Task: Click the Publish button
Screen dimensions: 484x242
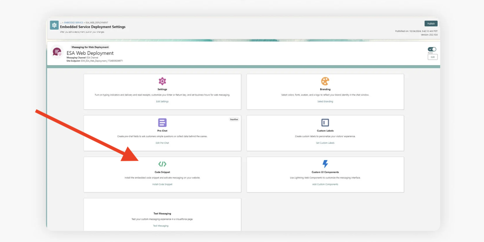Action: [x=431, y=23]
